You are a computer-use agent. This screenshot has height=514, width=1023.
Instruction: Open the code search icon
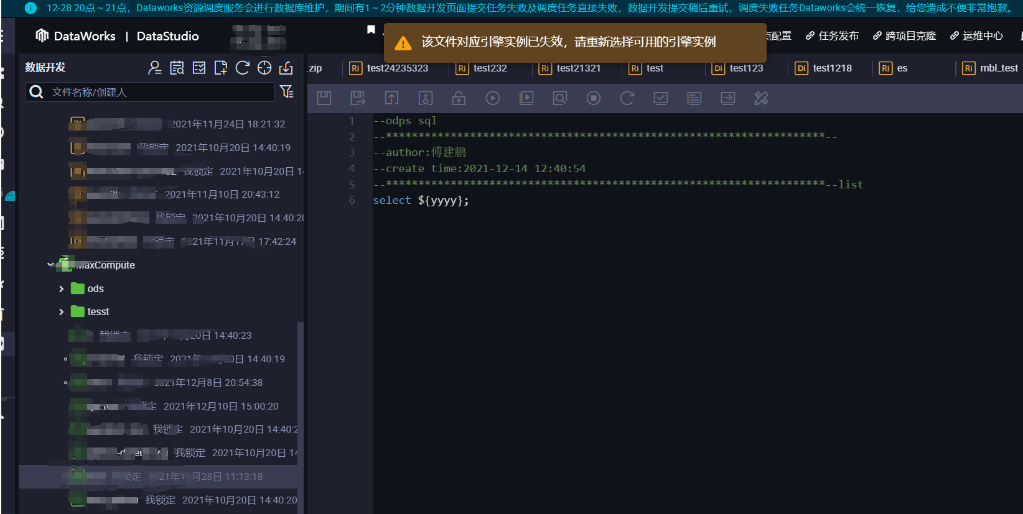pos(177,68)
